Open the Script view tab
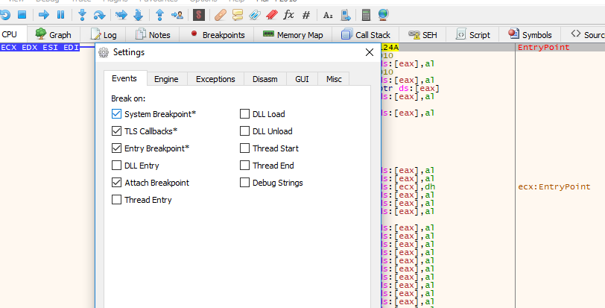 [473, 35]
